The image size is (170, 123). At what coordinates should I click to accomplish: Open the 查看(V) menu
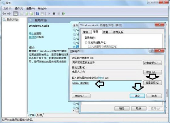[x=31, y=9]
